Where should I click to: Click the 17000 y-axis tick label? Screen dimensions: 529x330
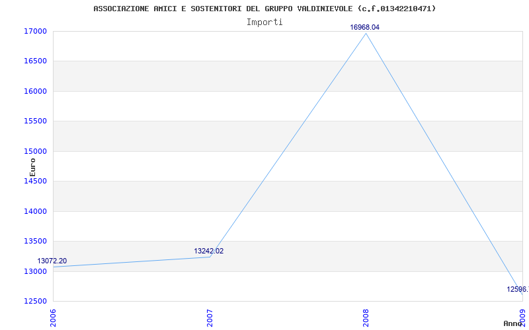35,31
